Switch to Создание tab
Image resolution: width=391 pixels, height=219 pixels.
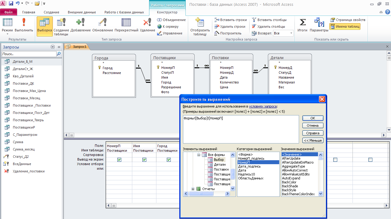pos(51,12)
